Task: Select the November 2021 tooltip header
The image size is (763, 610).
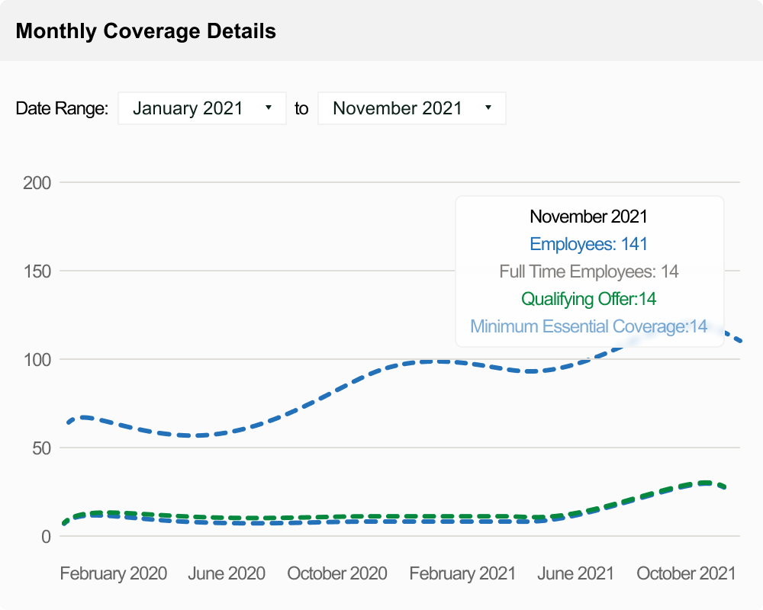Action: pos(588,217)
